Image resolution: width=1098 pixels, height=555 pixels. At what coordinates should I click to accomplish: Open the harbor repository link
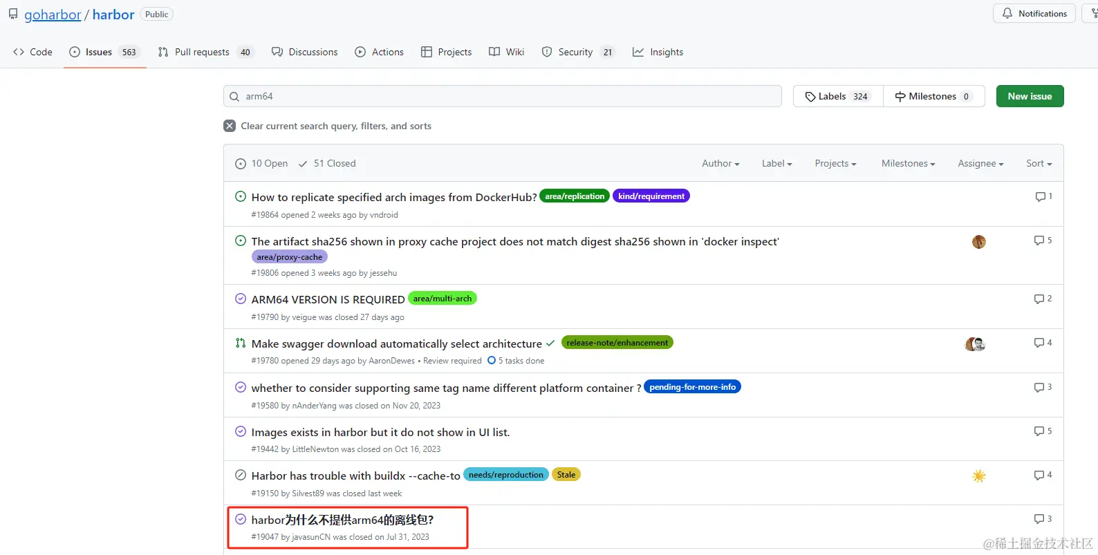pyautogui.click(x=113, y=15)
